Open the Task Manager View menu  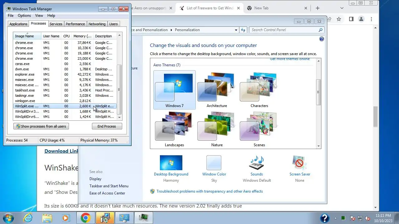(39, 16)
